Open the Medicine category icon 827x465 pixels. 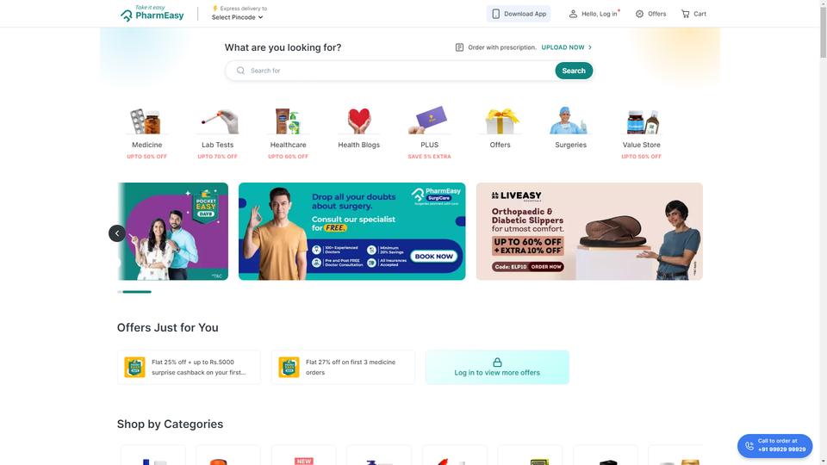[146, 121]
